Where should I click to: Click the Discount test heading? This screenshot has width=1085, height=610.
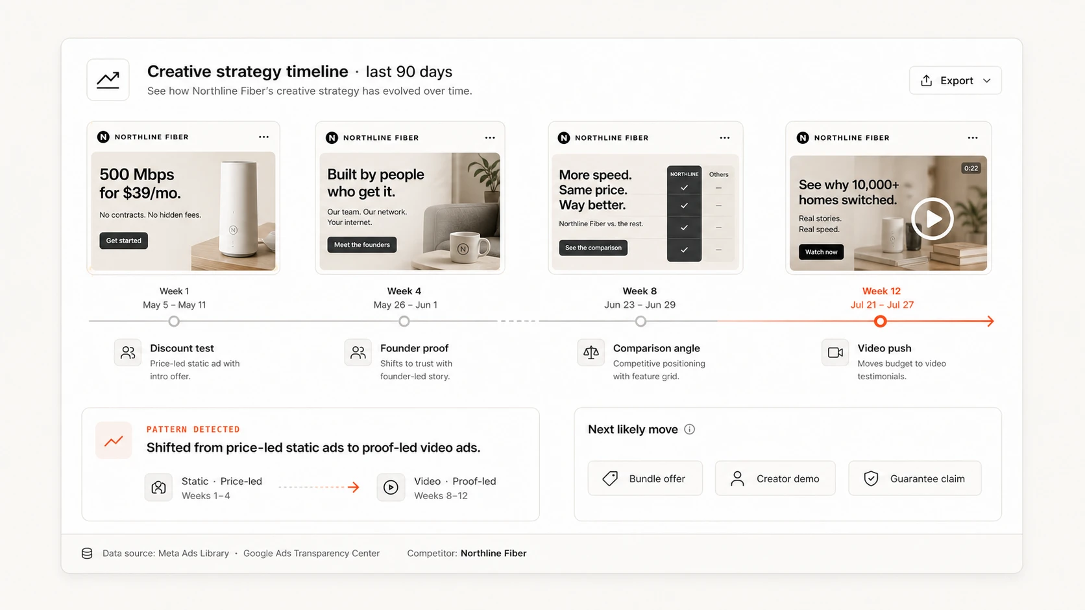(182, 348)
